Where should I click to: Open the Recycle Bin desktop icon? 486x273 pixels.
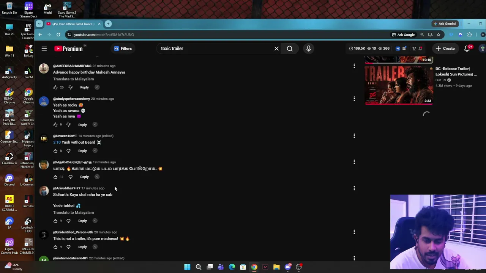point(9,8)
